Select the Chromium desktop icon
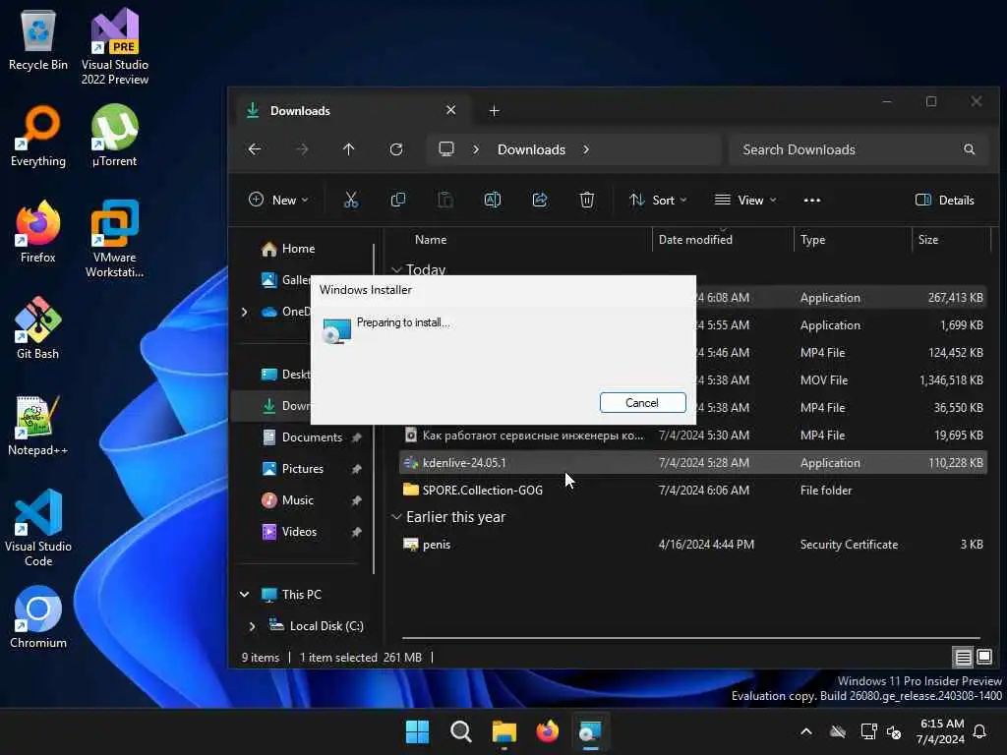 (x=38, y=617)
